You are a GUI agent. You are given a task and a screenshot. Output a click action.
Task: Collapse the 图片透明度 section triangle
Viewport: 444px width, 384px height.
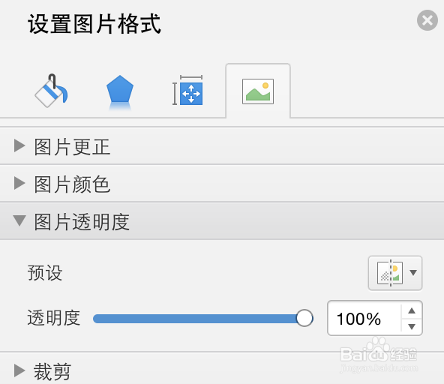coord(19,220)
